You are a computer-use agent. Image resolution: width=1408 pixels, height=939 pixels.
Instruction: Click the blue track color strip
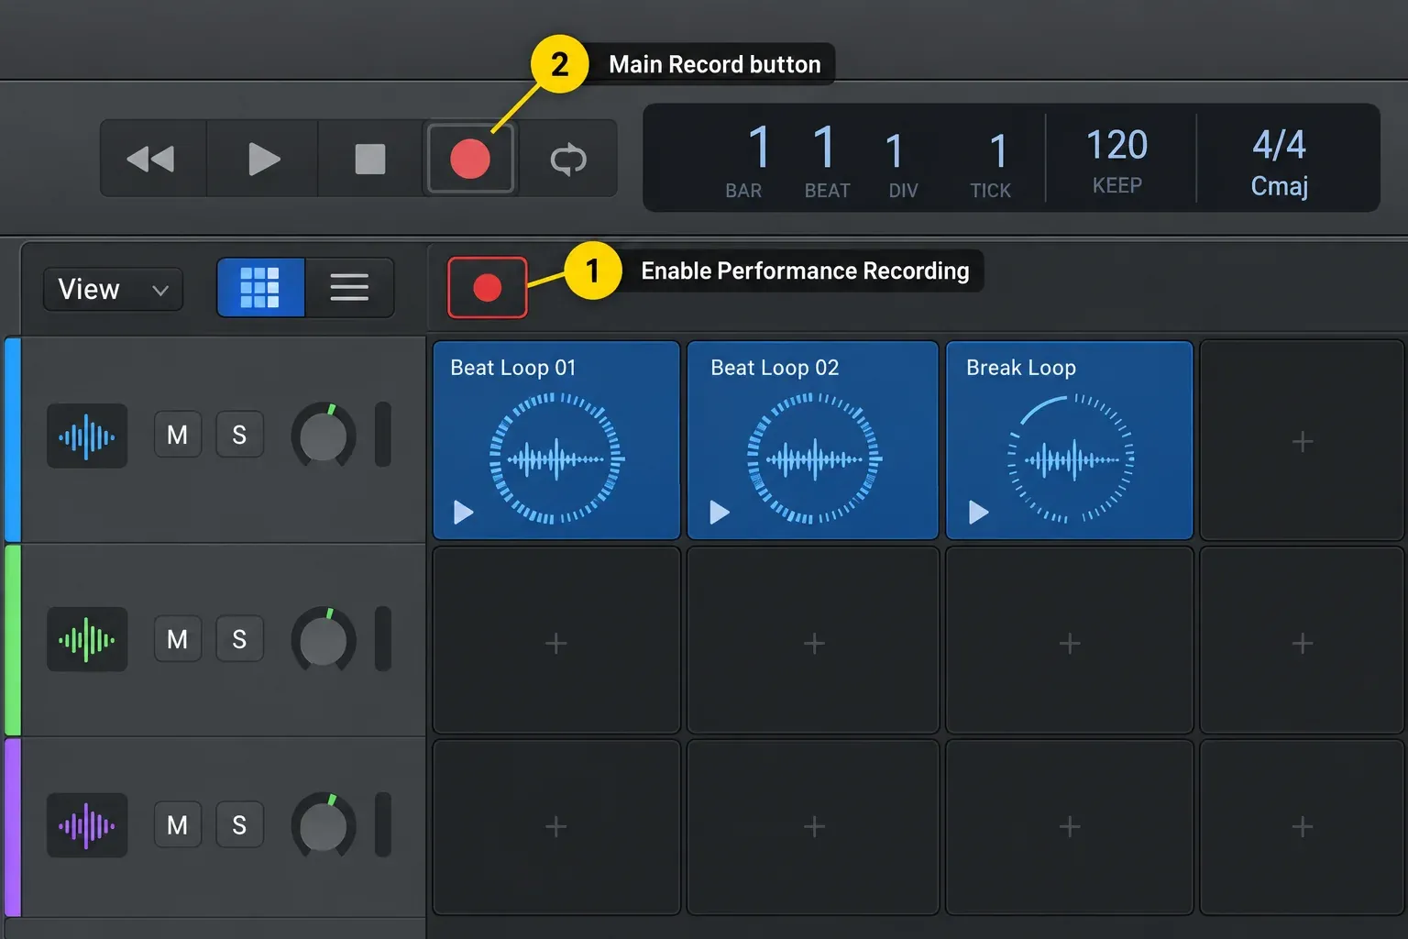point(13,440)
